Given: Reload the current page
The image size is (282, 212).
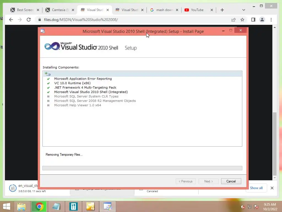Looking at the screenshot, I should [29, 20].
